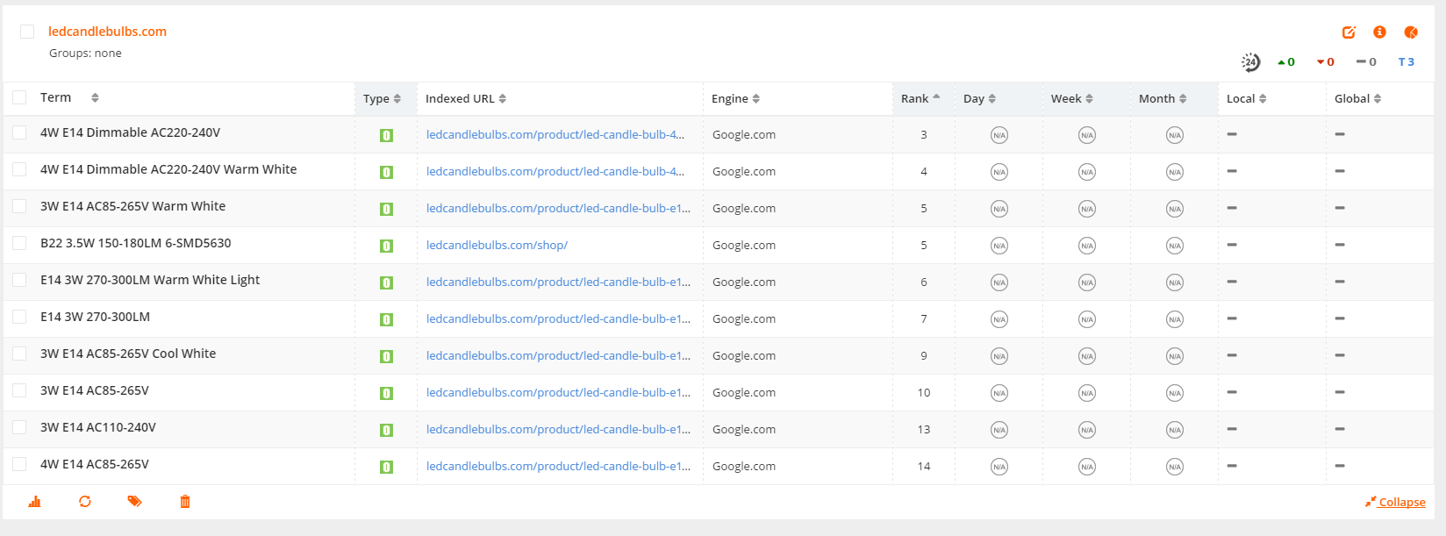Click the trash delete icon
The height and width of the screenshot is (536, 1446).
185,502
